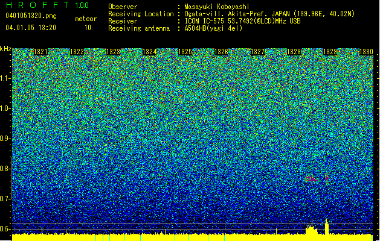Click the 0.9 kHz axis label

point(4,139)
